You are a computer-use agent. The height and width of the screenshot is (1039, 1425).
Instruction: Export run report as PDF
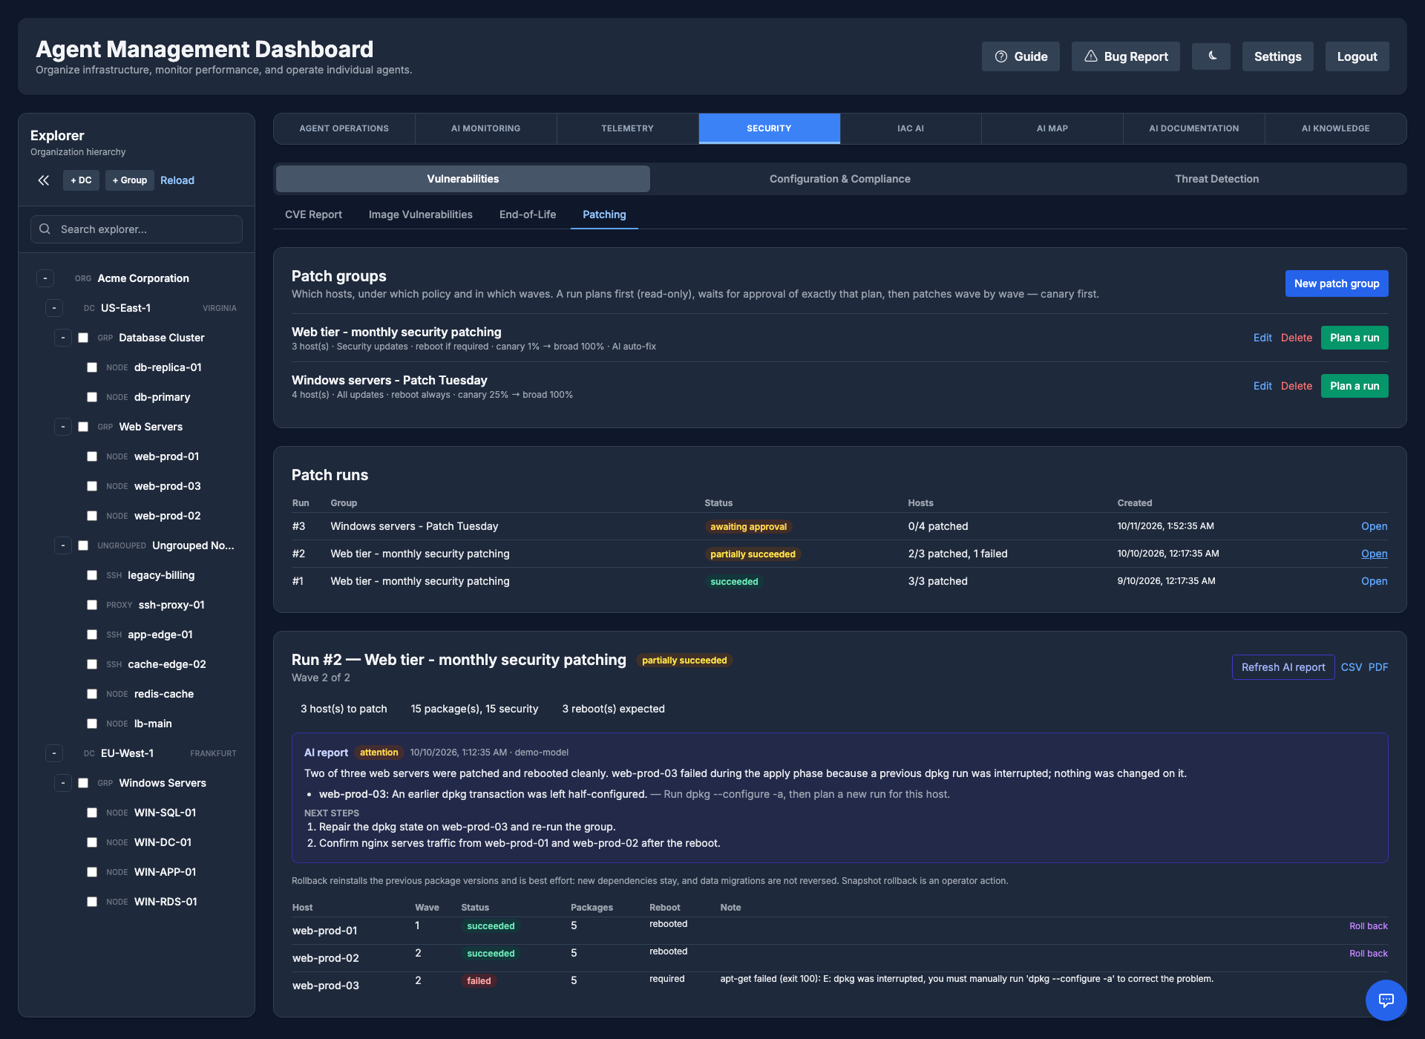click(1377, 667)
